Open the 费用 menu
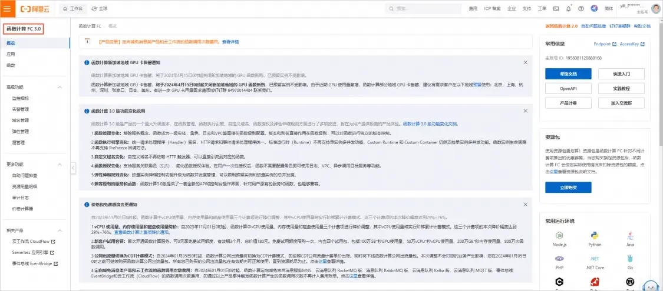This screenshot has width=663, height=291. (x=473, y=8)
